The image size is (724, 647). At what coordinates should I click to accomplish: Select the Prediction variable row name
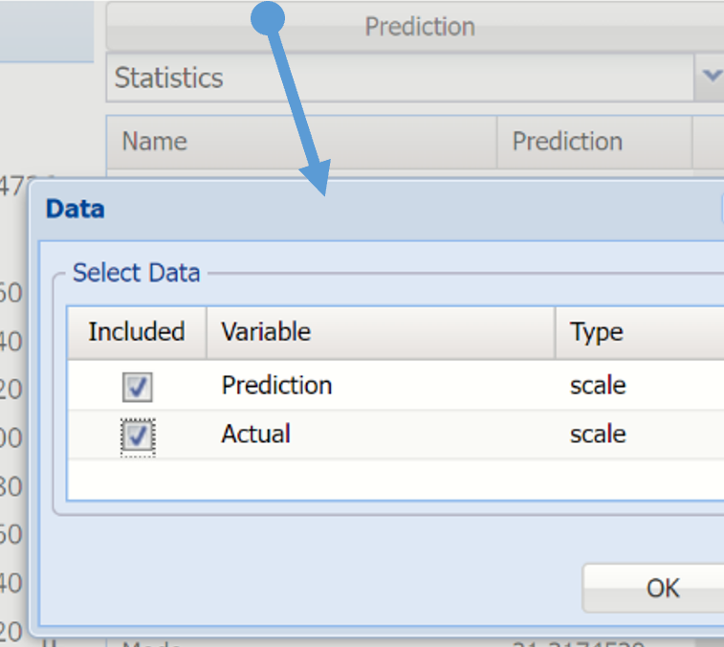(x=277, y=386)
